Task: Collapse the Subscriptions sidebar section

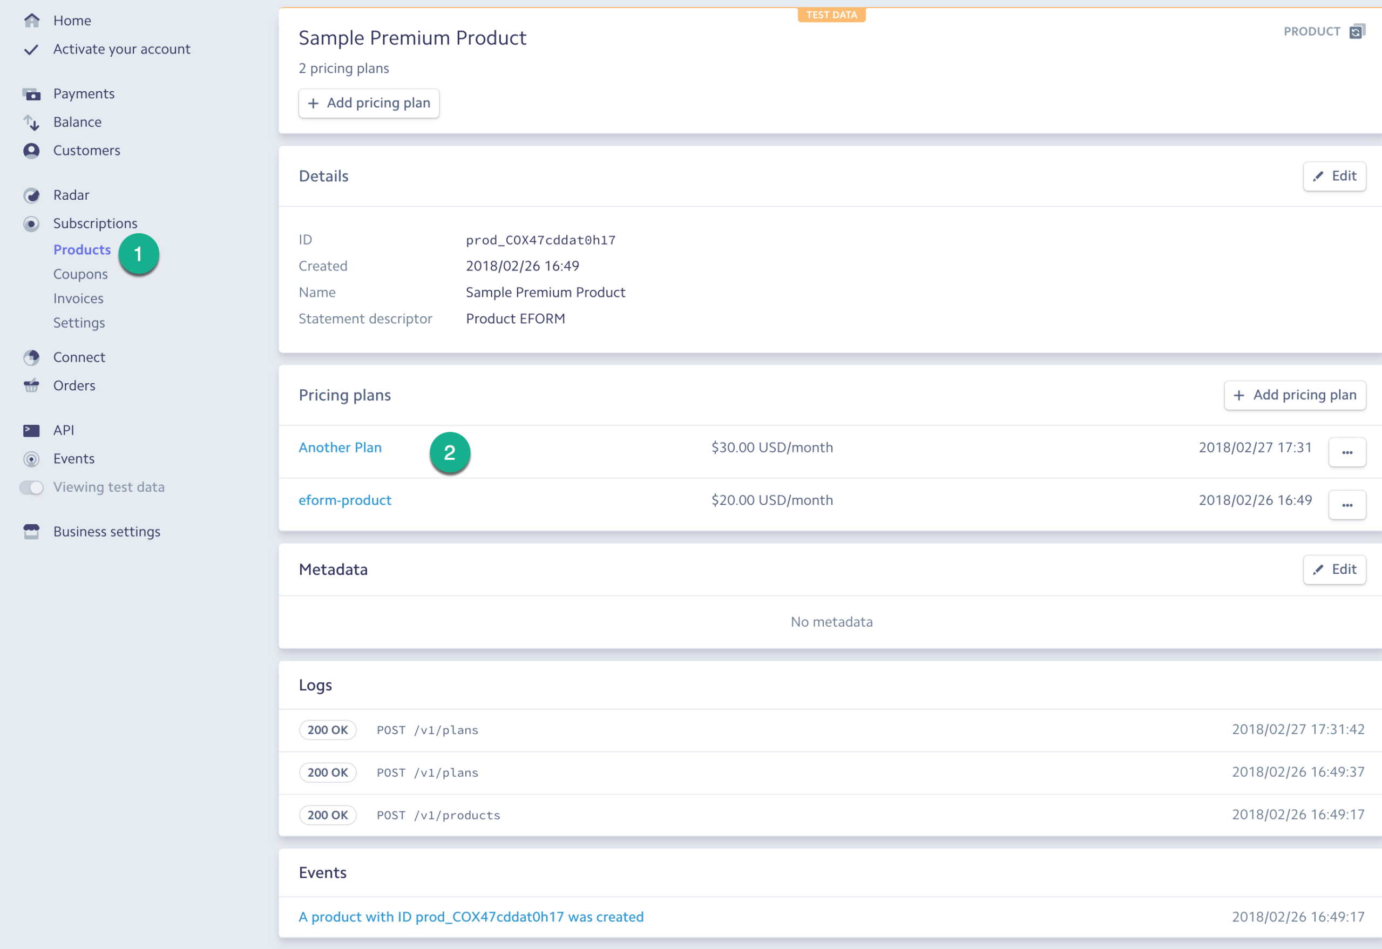Action: click(95, 223)
